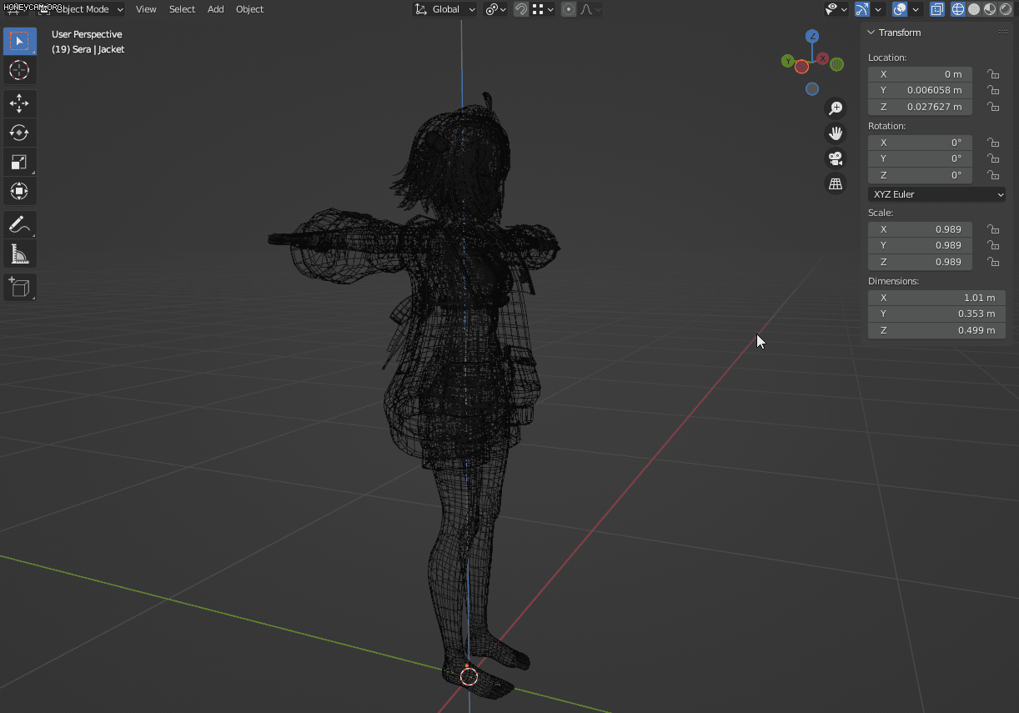This screenshot has height=713, width=1019.
Task: Open the Select menu
Action: (182, 9)
